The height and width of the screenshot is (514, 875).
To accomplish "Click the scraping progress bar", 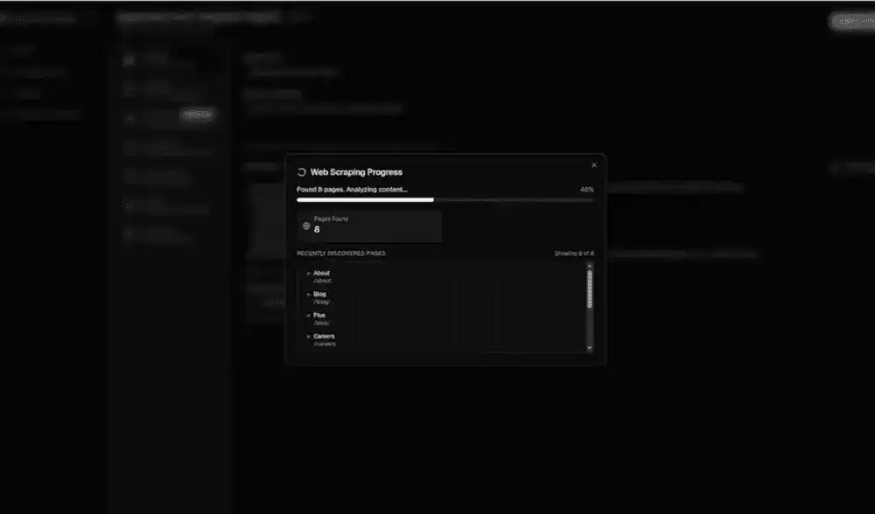I will [444, 200].
